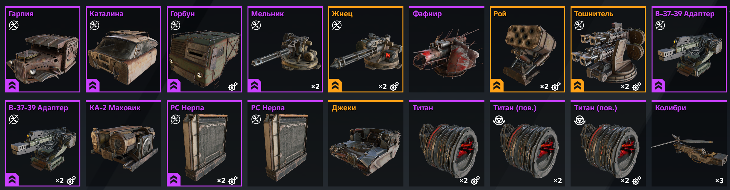The height and width of the screenshot is (190, 730).
Task: Click the purple upgrade chevrons on Каталина card
Action: [93, 85]
